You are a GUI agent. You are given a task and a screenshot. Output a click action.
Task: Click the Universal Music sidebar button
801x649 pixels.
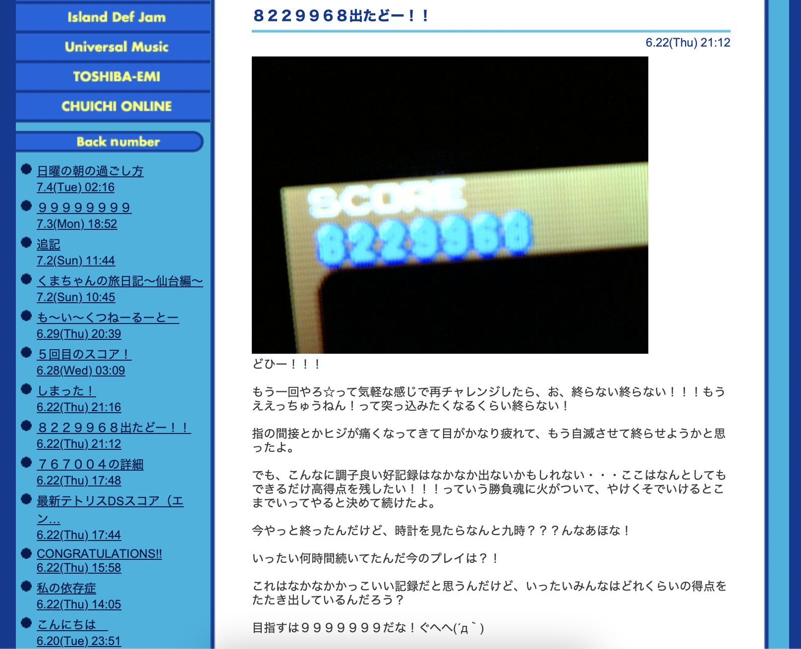[116, 47]
